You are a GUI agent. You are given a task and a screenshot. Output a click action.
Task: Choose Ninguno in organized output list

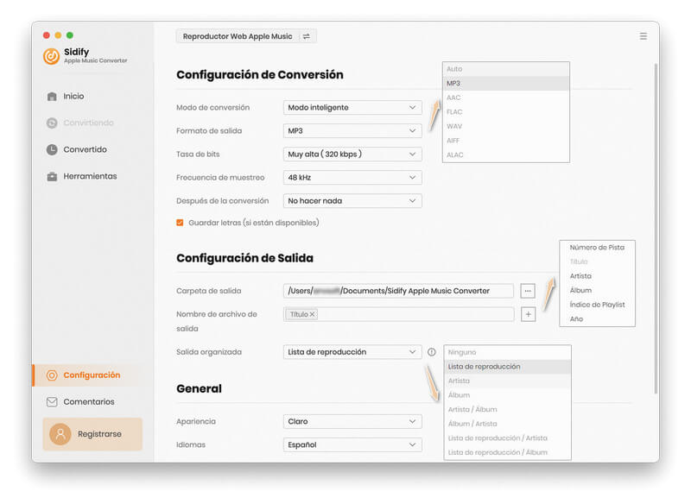[x=508, y=352]
